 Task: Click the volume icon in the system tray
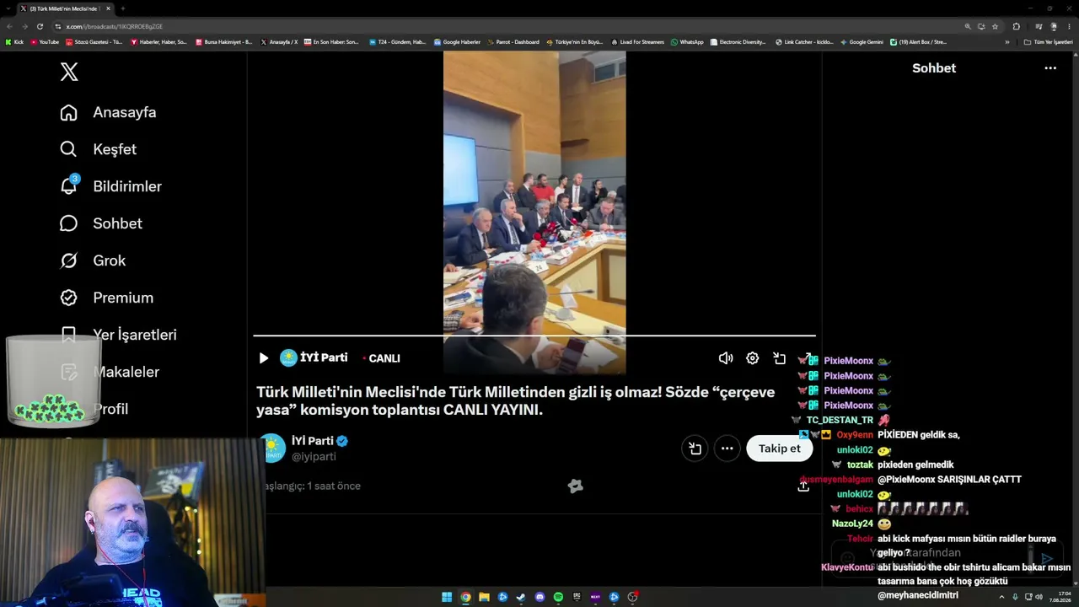coord(1039,597)
